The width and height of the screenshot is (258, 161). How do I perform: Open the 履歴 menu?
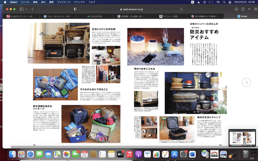(x=52, y=2)
